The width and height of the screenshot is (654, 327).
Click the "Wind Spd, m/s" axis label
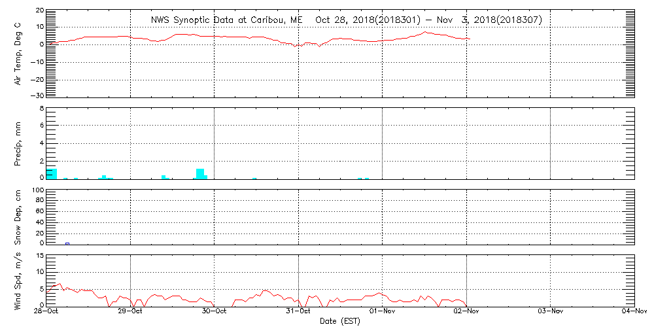(x=18, y=279)
